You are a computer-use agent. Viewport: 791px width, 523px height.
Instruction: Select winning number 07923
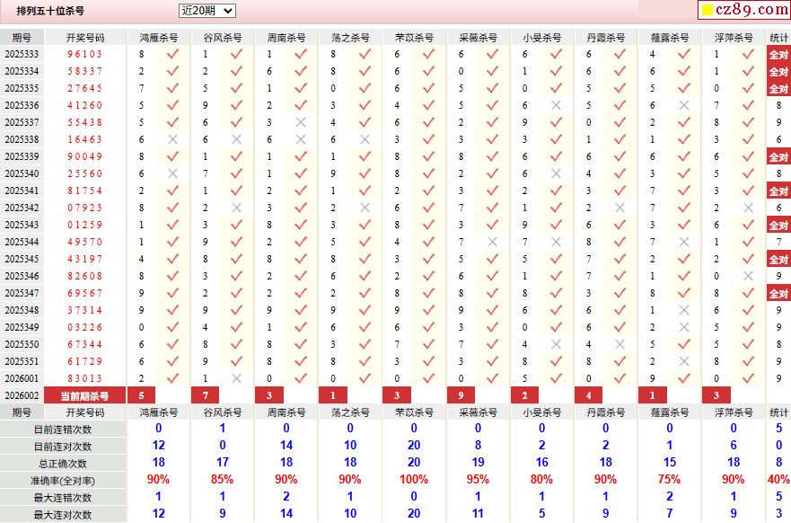pyautogui.click(x=84, y=208)
